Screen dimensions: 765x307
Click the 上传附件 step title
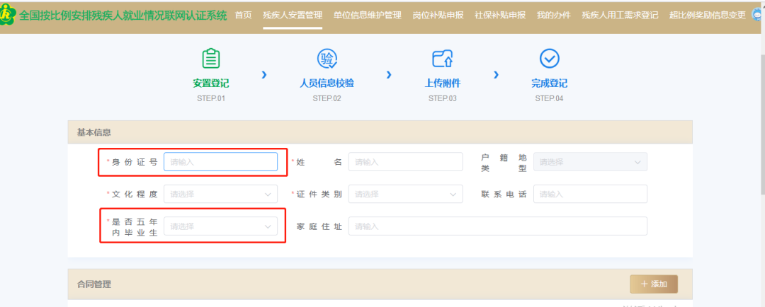[443, 83]
